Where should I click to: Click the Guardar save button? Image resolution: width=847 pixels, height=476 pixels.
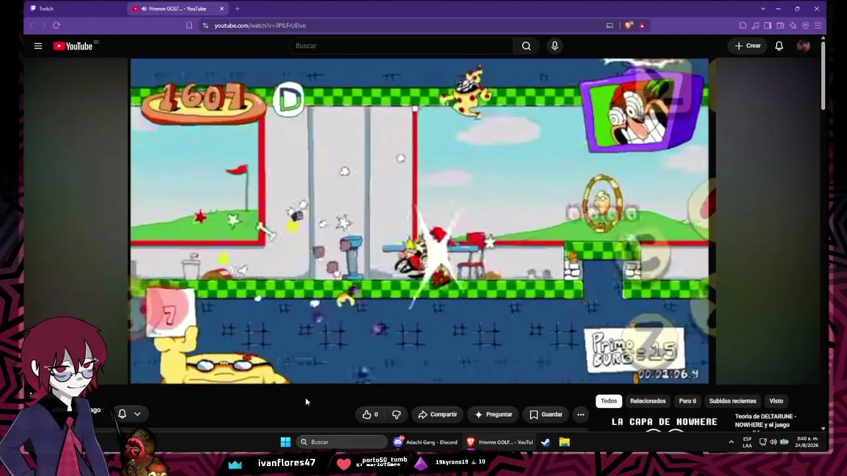tap(546, 415)
